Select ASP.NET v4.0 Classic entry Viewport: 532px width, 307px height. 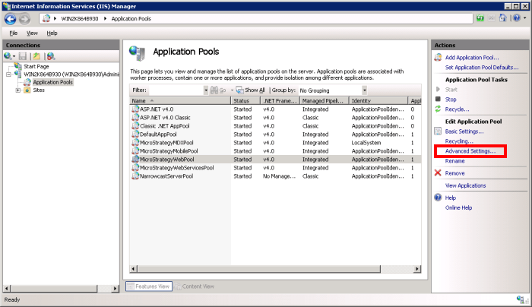(165, 117)
